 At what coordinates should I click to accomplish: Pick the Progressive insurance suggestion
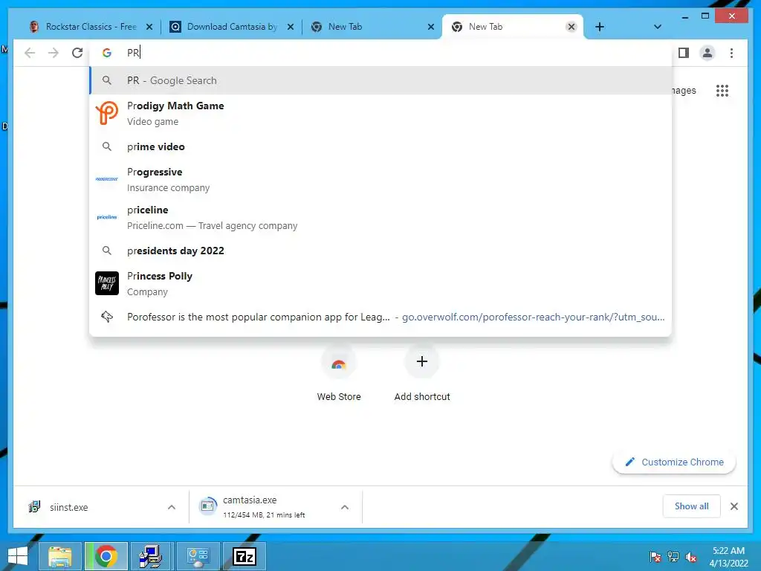[x=380, y=180]
